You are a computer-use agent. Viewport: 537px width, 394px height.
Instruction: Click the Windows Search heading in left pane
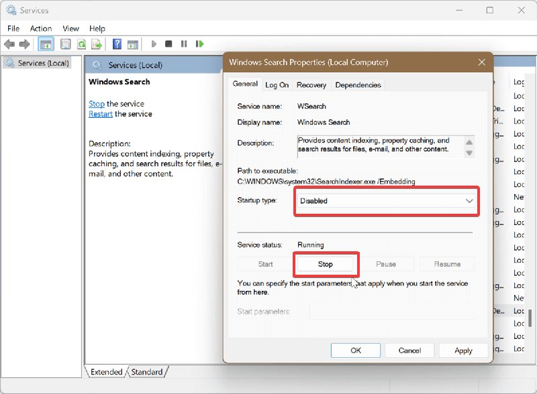click(x=119, y=82)
